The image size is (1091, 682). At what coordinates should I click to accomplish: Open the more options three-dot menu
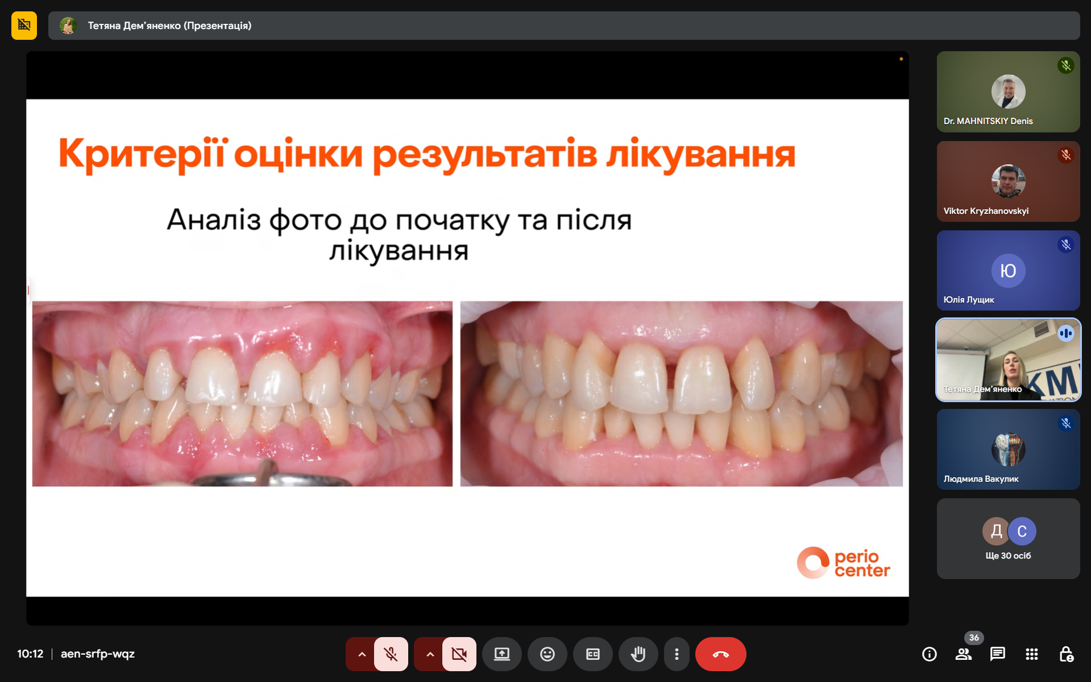pyautogui.click(x=677, y=654)
